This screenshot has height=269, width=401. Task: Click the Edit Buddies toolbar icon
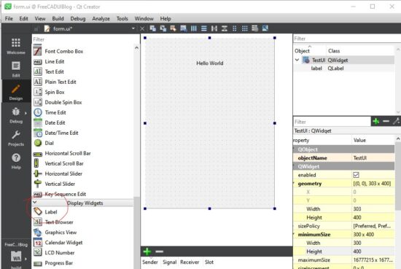(x=173, y=28)
